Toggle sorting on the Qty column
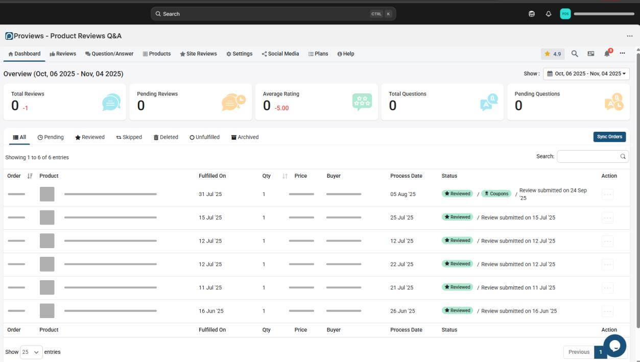This screenshot has width=640, height=362. tap(285, 176)
